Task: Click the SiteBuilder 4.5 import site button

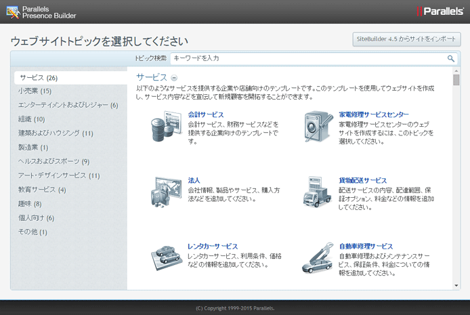Action: click(407, 39)
